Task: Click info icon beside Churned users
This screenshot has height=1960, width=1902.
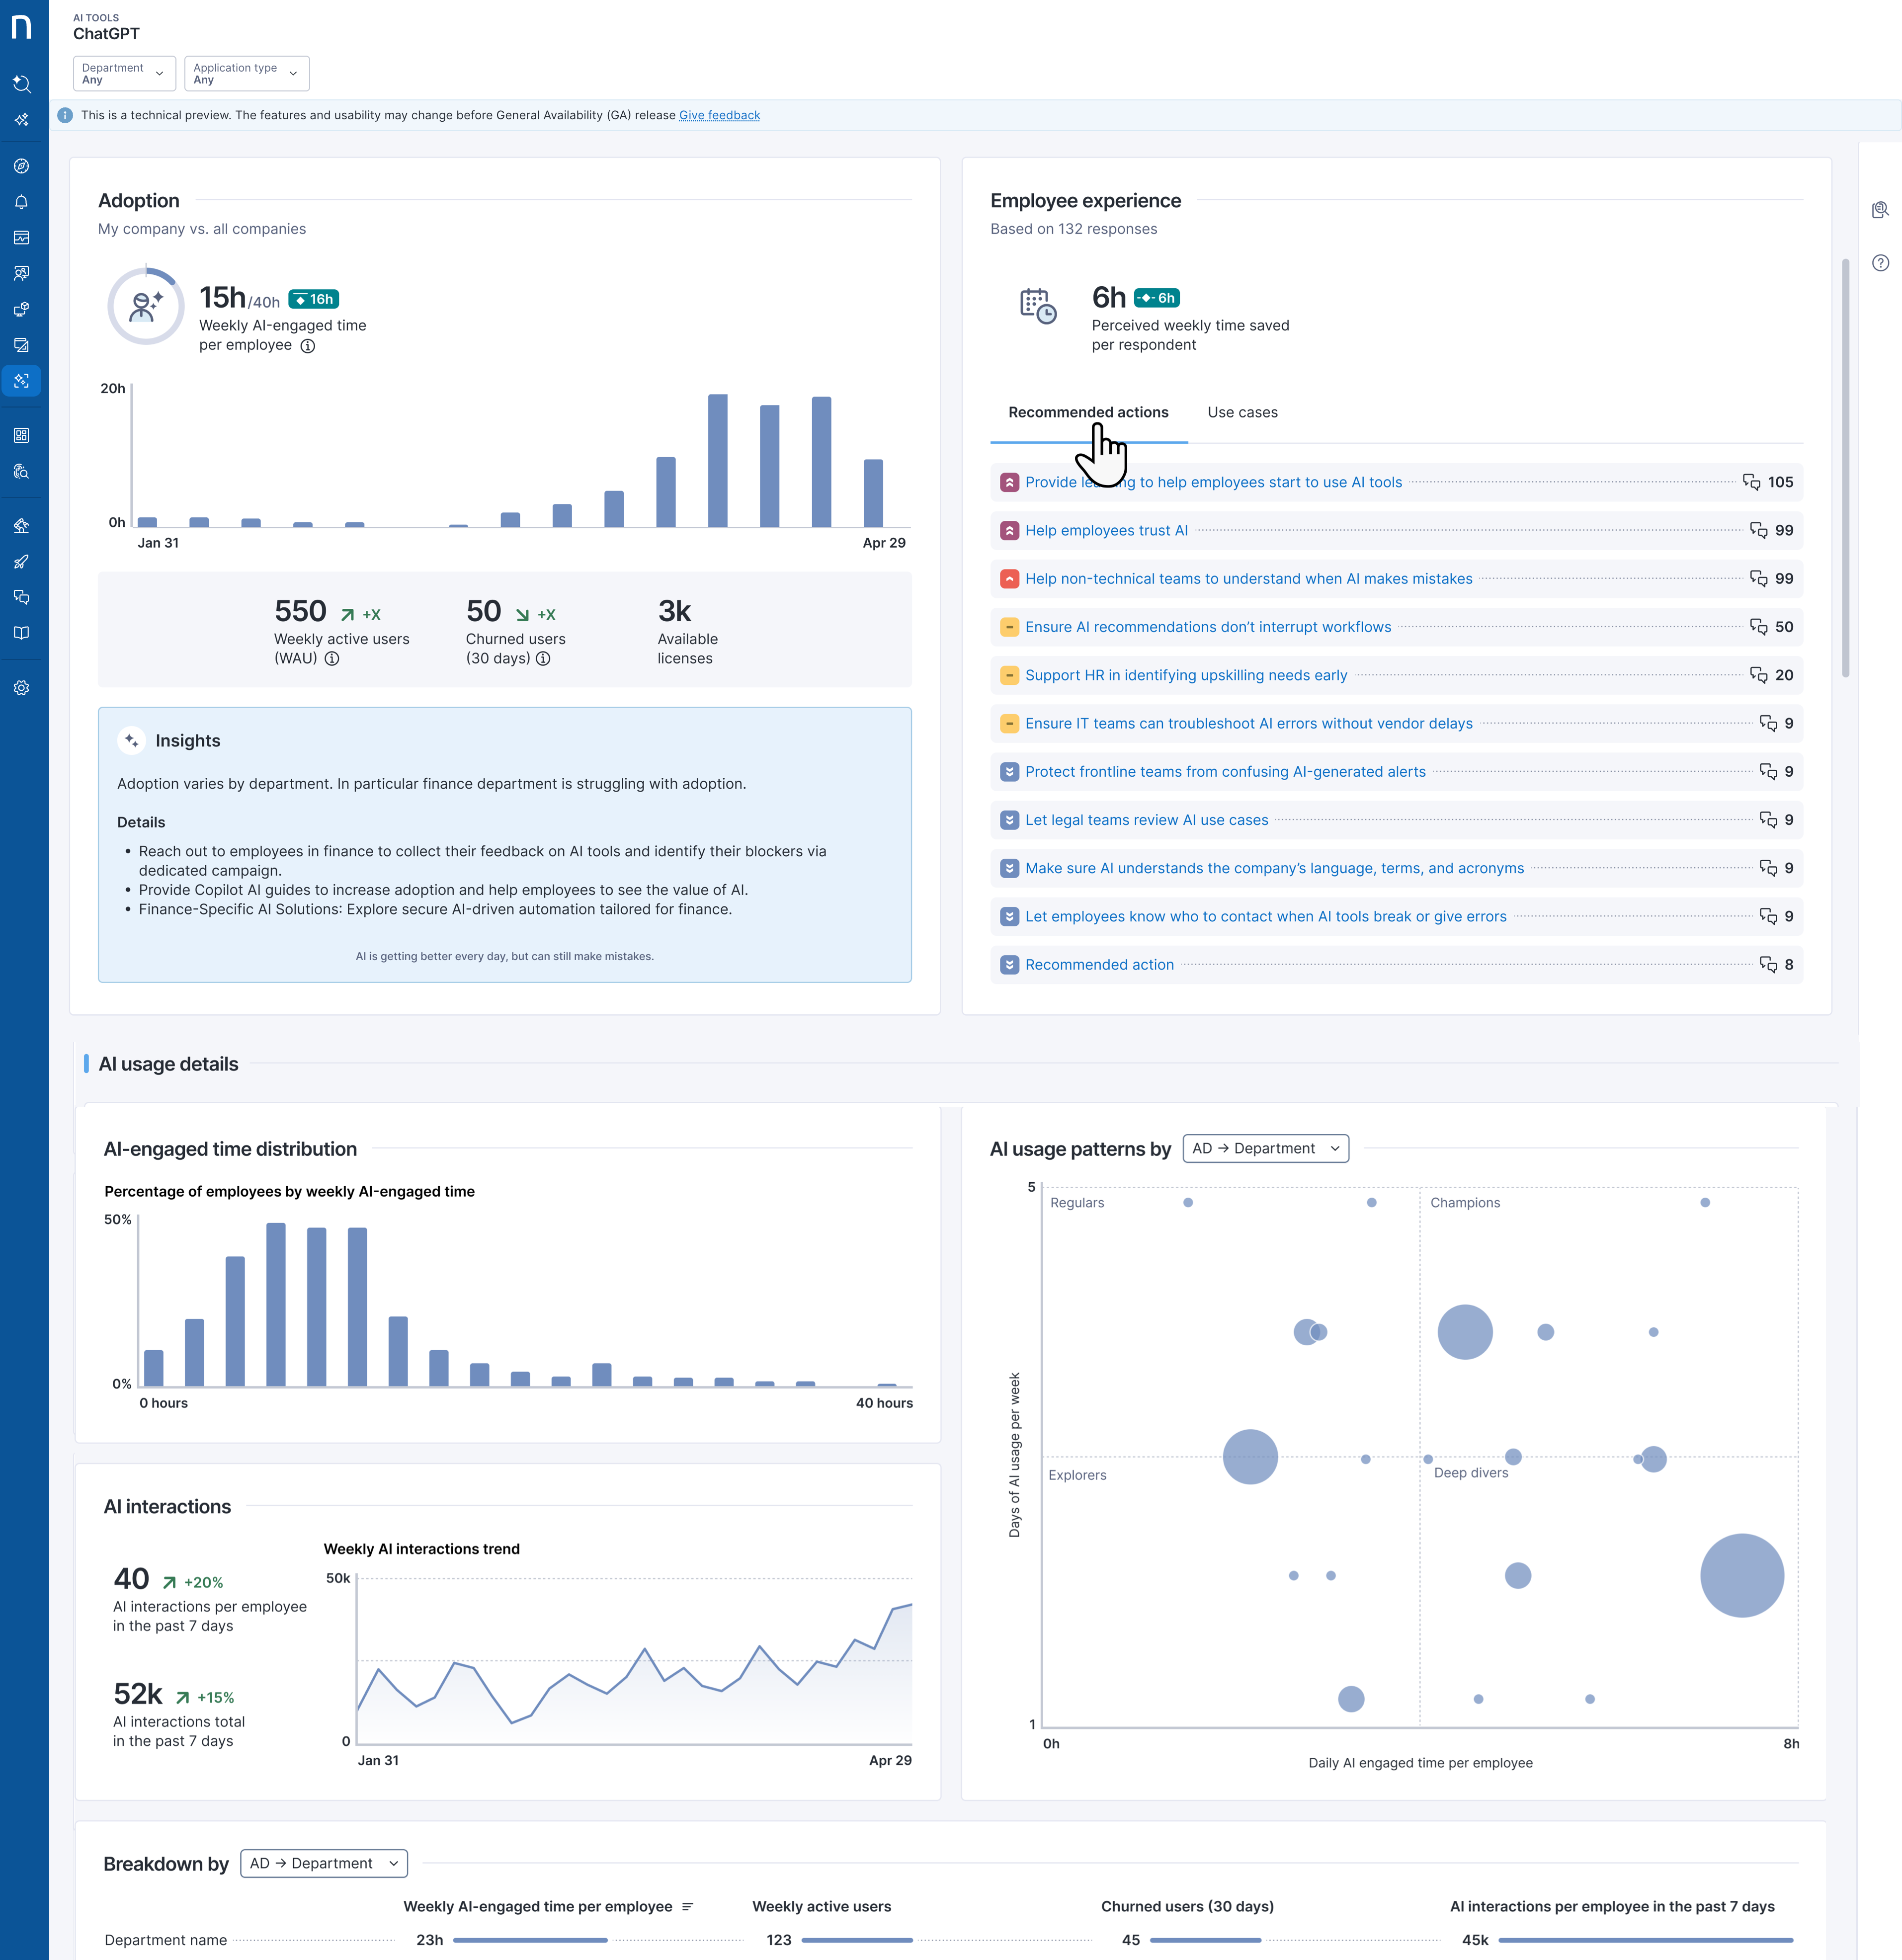Action: pyautogui.click(x=543, y=659)
